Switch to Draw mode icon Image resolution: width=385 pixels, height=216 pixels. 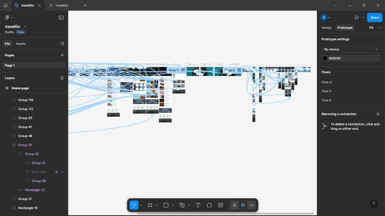point(235,205)
